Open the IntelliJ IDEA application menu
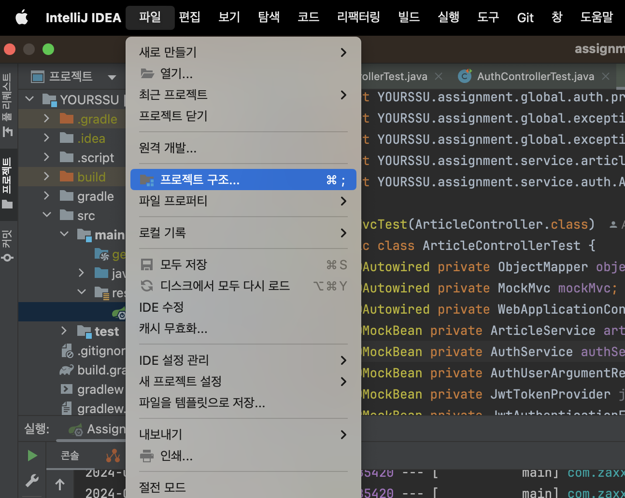625x498 pixels. point(83,18)
